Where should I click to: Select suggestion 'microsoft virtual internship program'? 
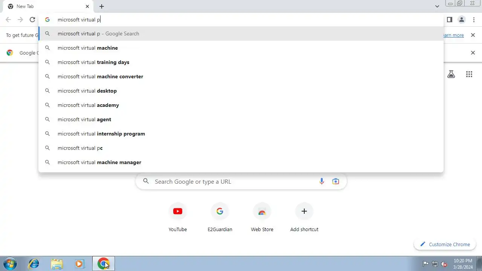(x=241, y=134)
